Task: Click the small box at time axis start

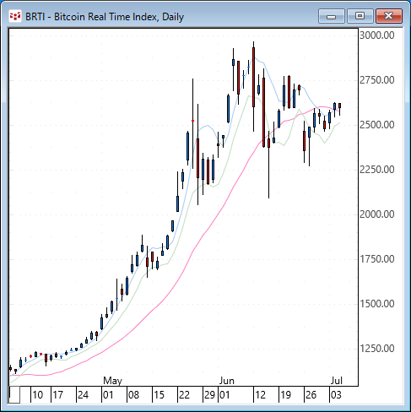Action: pos(14,395)
